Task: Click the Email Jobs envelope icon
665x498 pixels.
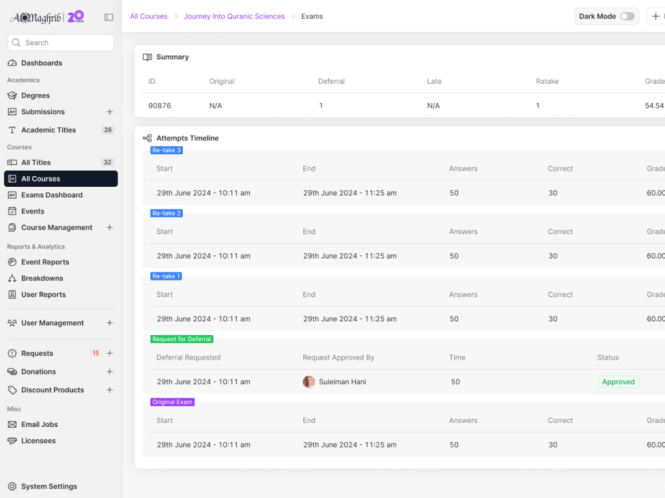Action: [12, 424]
